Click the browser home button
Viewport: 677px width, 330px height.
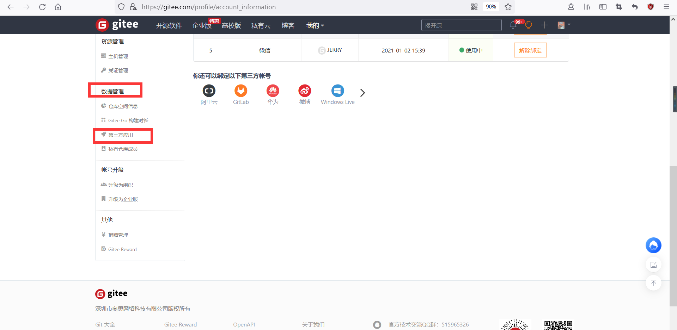(58, 7)
